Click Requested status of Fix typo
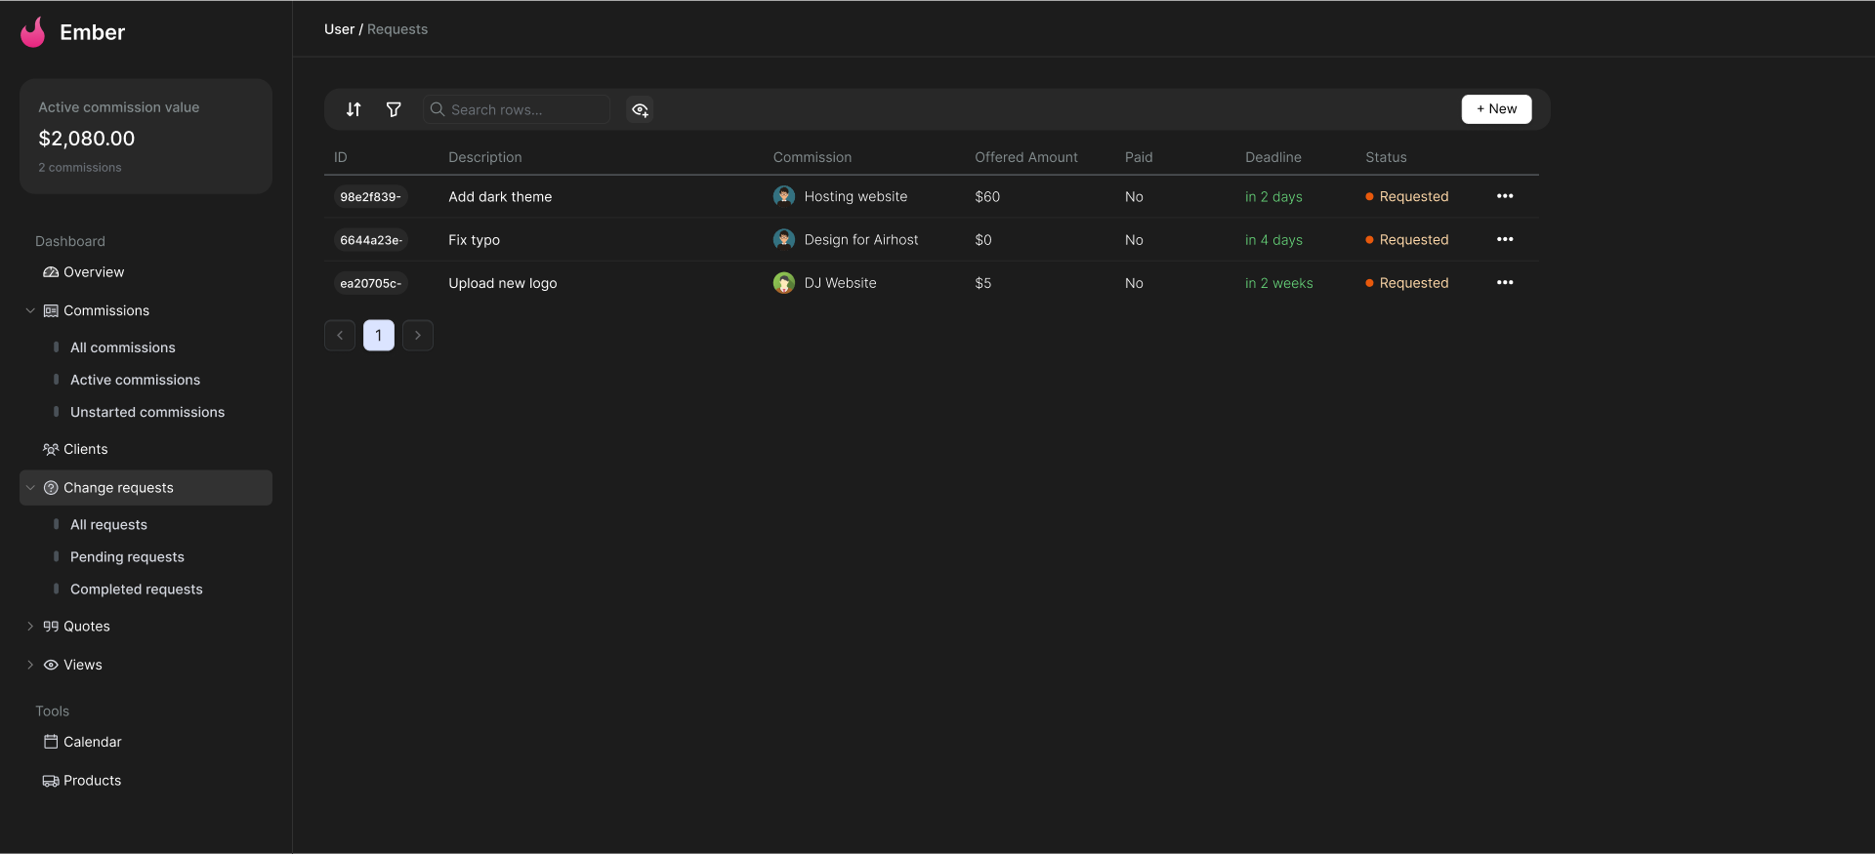The width and height of the screenshot is (1875, 854). [1407, 239]
